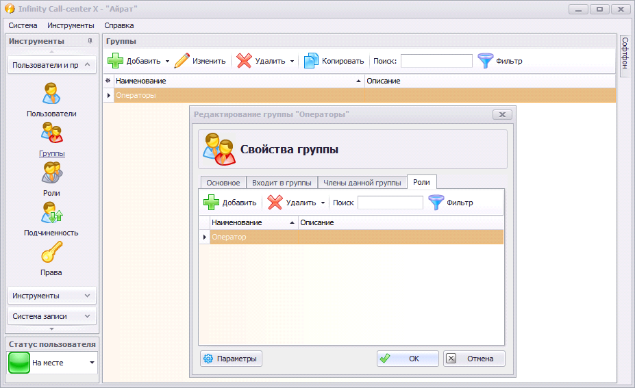The width and height of the screenshot is (635, 388).
Task: Click the asterisk column chooser in Группы table
Action: pyautogui.click(x=108, y=81)
